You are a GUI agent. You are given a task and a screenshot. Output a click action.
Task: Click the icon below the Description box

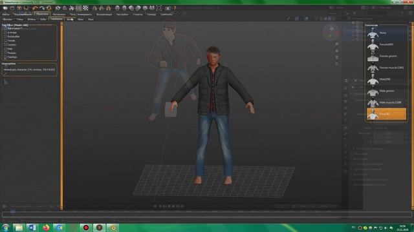[x=6, y=82]
